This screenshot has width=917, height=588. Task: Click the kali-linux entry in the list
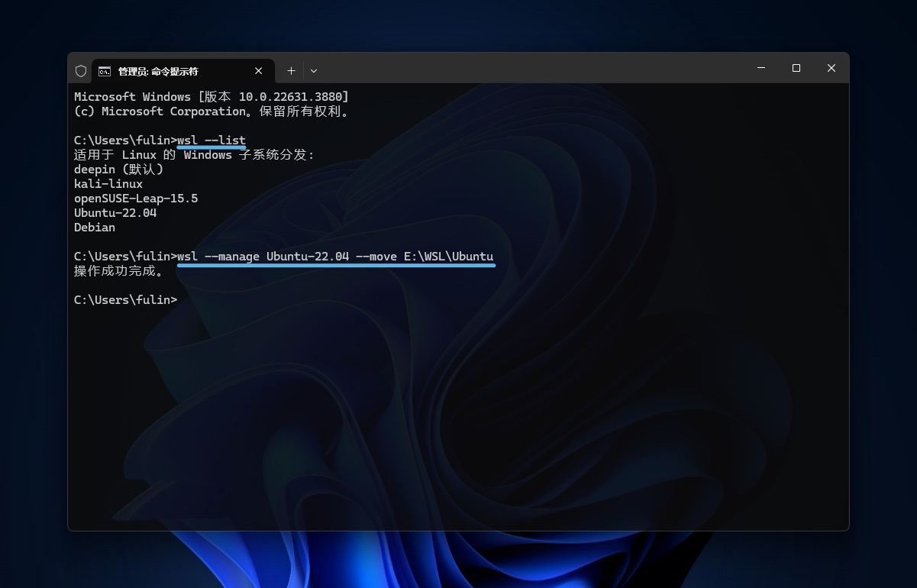coord(108,184)
